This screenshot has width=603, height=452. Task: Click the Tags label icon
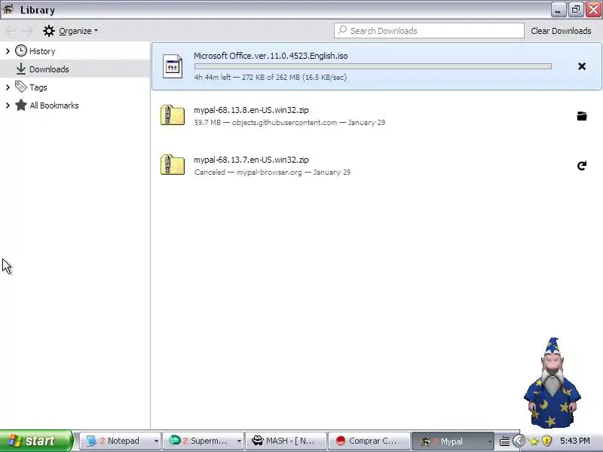click(x=21, y=87)
